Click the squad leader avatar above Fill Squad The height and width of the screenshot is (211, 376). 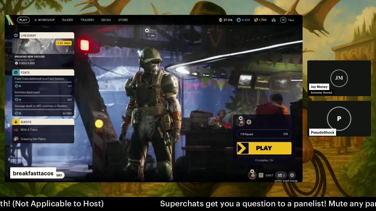[241, 122]
